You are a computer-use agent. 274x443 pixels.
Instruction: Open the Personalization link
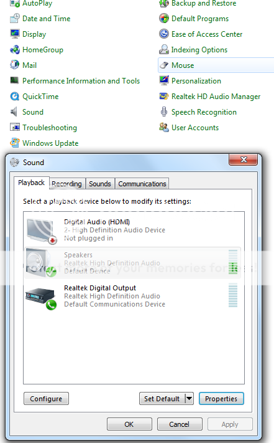pyautogui.click(x=196, y=81)
